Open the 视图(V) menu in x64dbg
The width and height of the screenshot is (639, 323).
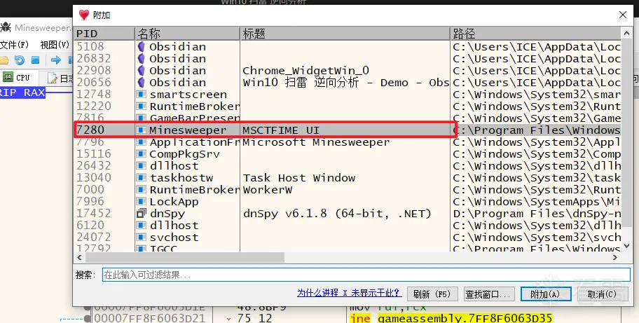click(x=55, y=45)
